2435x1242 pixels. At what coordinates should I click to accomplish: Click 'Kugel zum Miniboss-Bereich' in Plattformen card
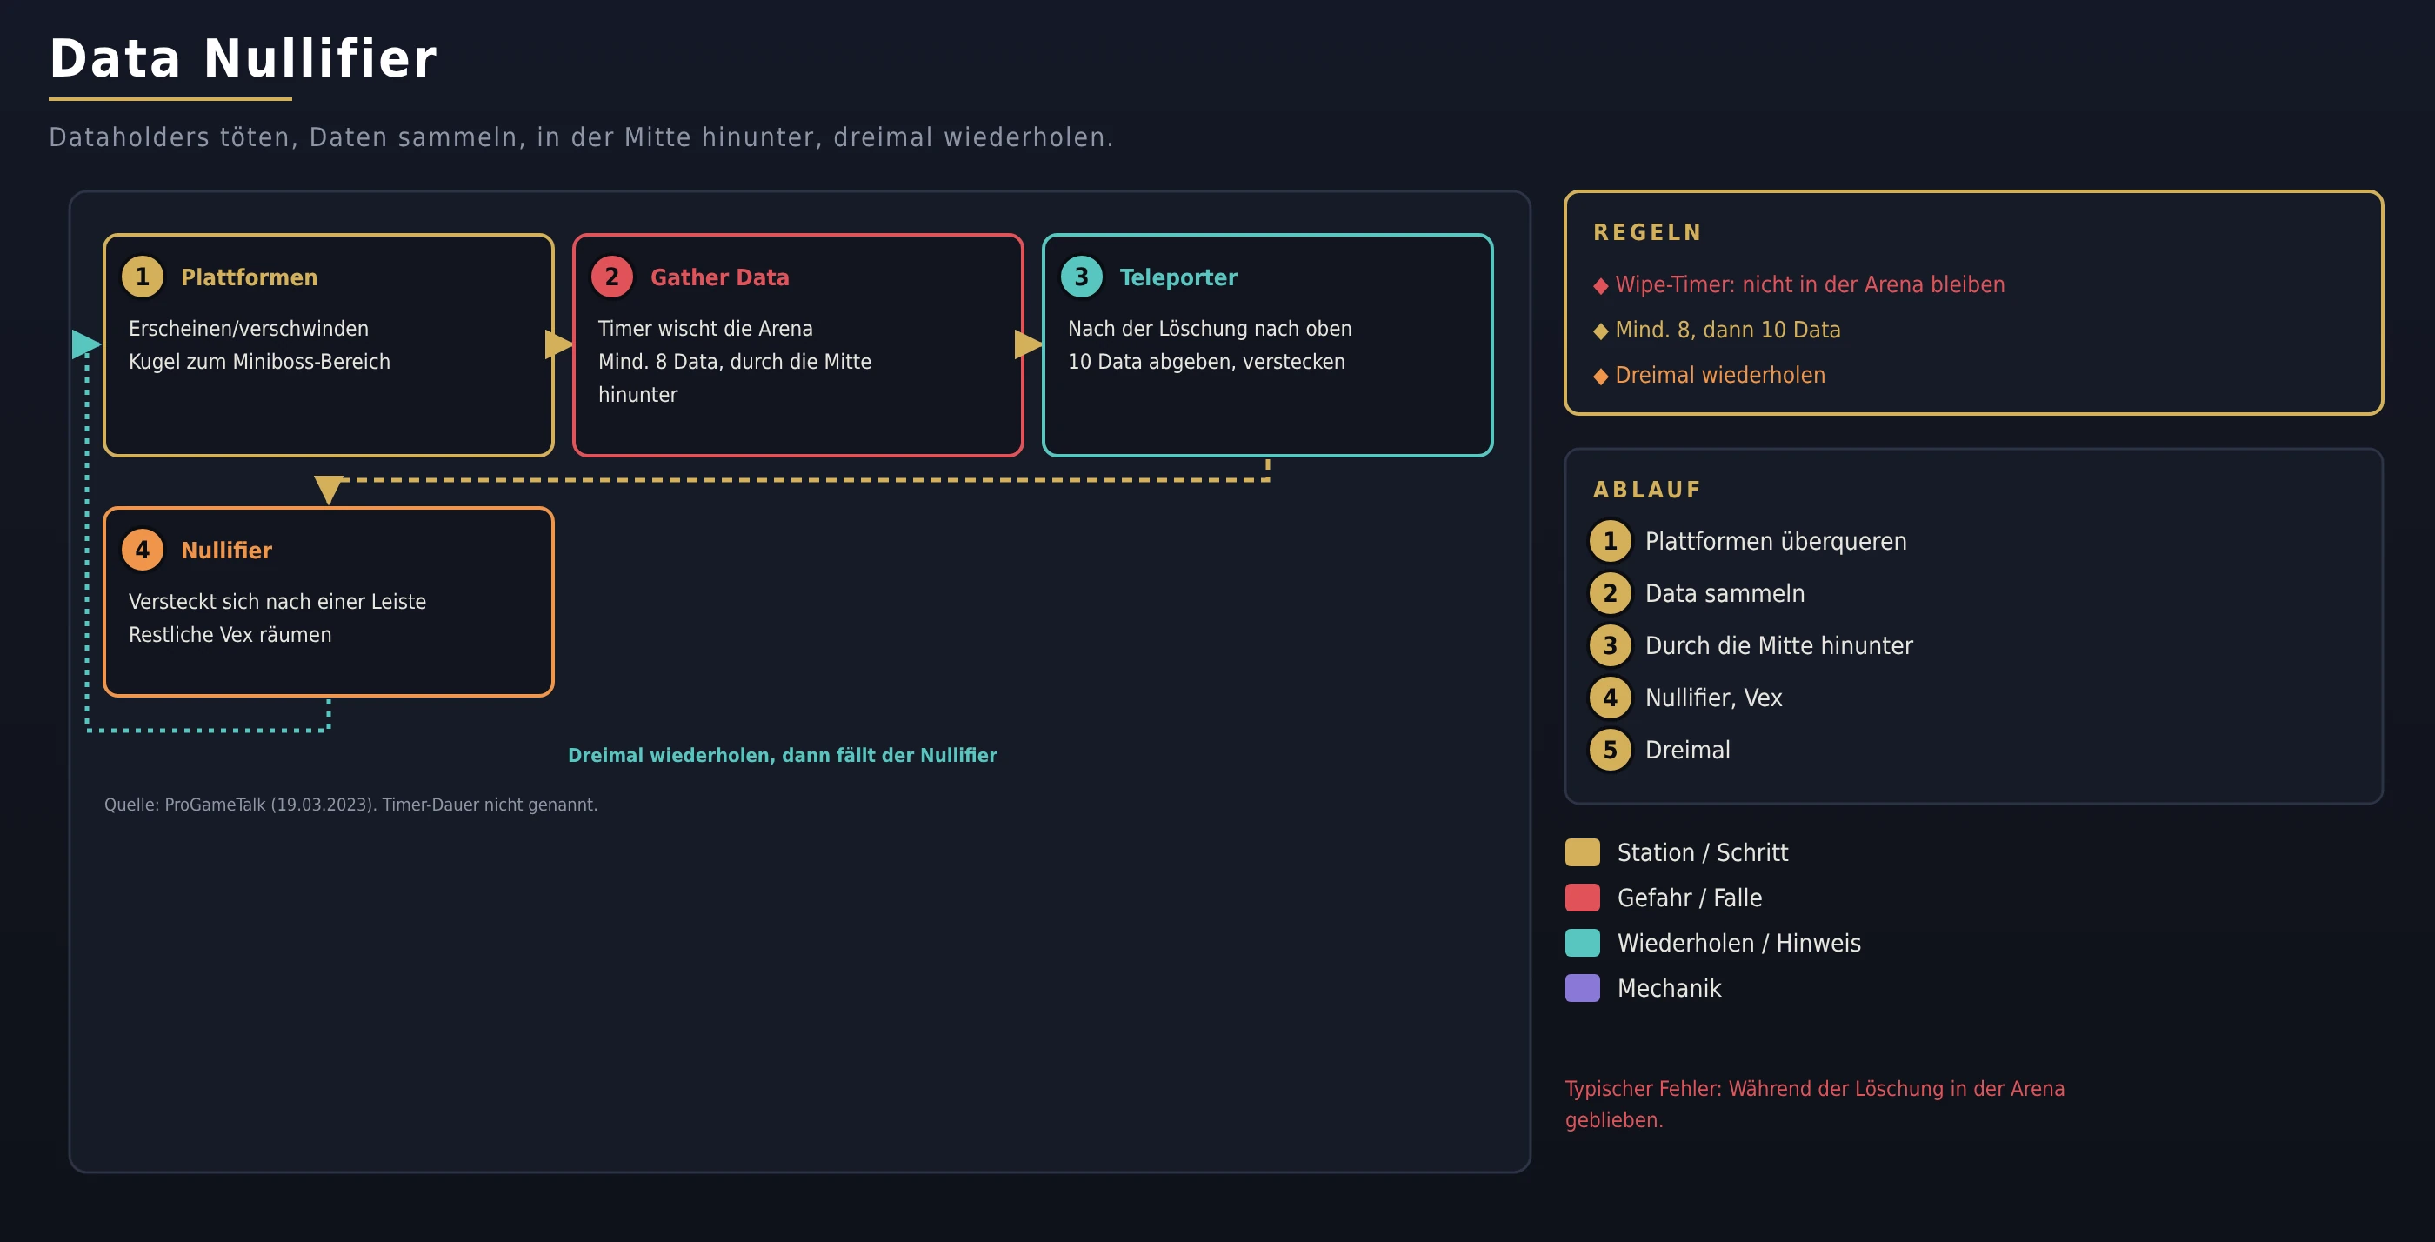259,362
